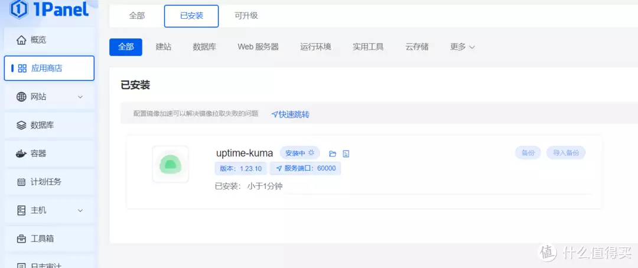Open the 工具箱 toolbox page

49,238
